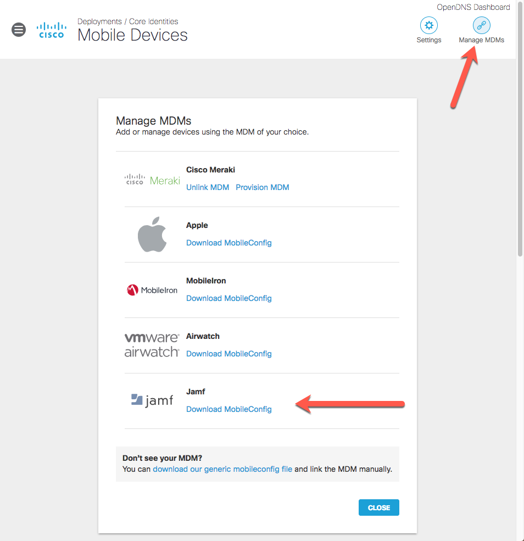Click the VMware Airwatch logo
The image size is (524, 541).
pyautogui.click(x=152, y=345)
